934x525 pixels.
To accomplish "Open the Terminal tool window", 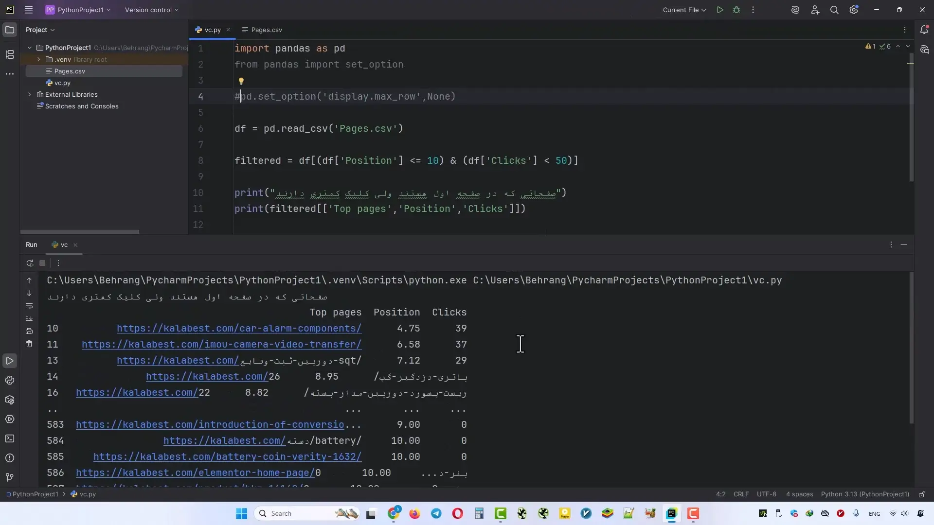I will click(x=10, y=438).
